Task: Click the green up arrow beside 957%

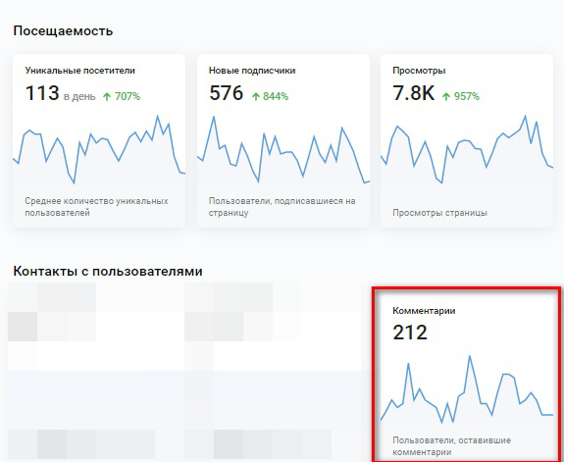Action: pyautogui.click(x=446, y=97)
